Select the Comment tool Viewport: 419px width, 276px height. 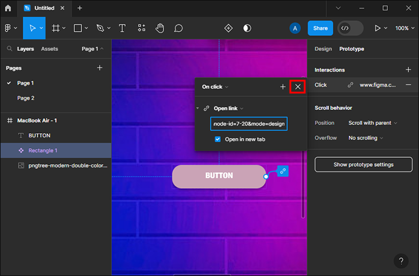tap(178, 28)
